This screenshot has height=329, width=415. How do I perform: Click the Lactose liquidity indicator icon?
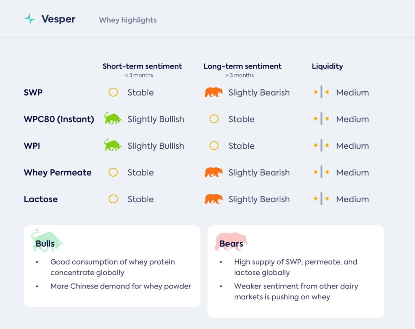click(321, 199)
